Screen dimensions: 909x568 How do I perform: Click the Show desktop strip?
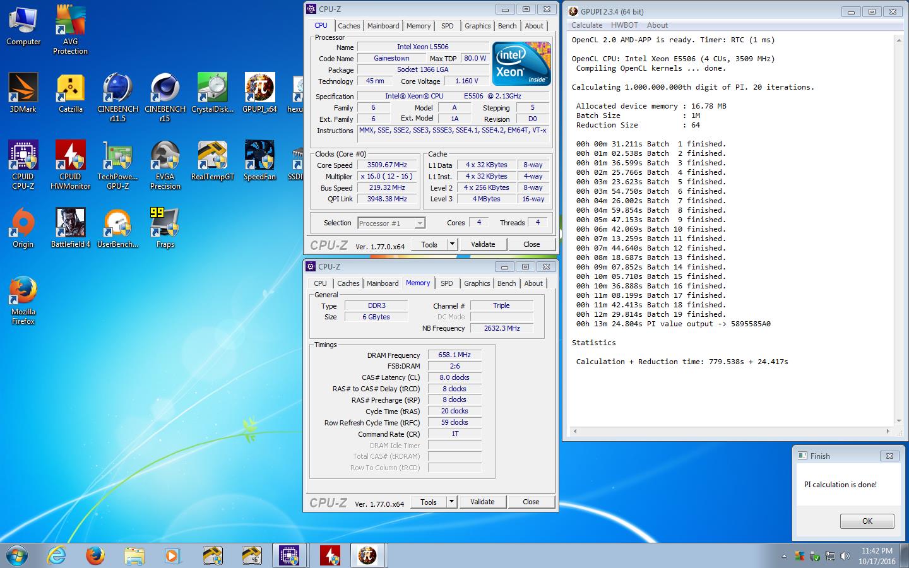pyautogui.click(x=905, y=555)
